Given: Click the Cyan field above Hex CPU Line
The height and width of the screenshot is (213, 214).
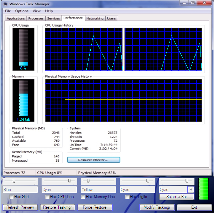Looking at the screenshot, I should click(59, 190).
